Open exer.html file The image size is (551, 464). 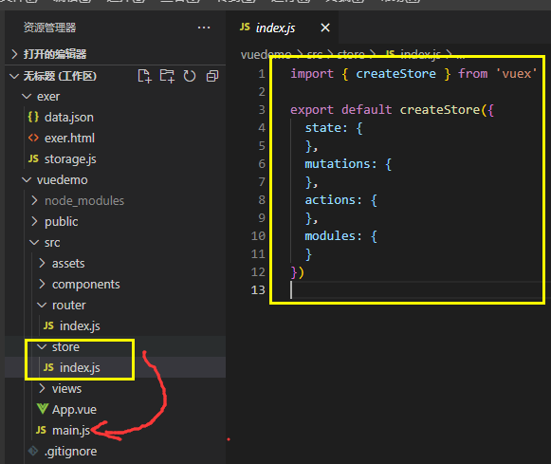point(69,139)
